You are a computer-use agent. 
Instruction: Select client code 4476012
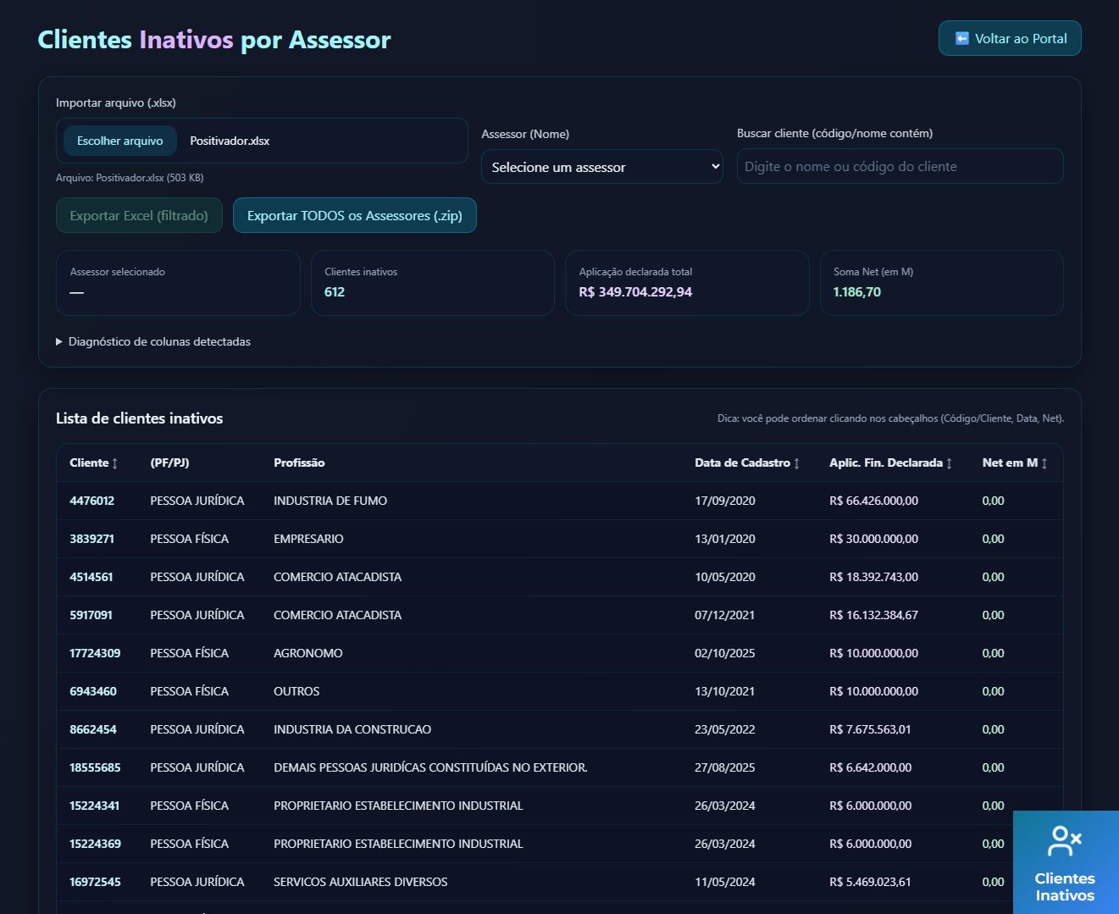pos(91,501)
